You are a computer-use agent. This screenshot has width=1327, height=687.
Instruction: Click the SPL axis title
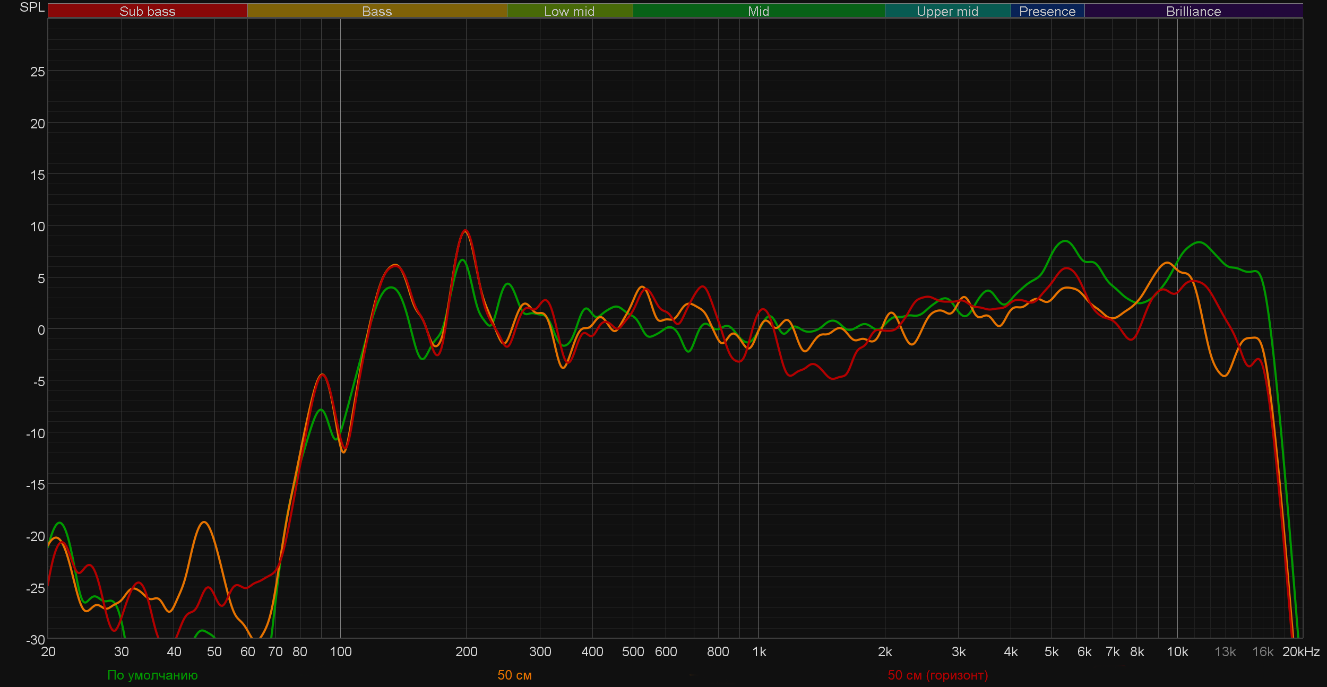(x=32, y=7)
